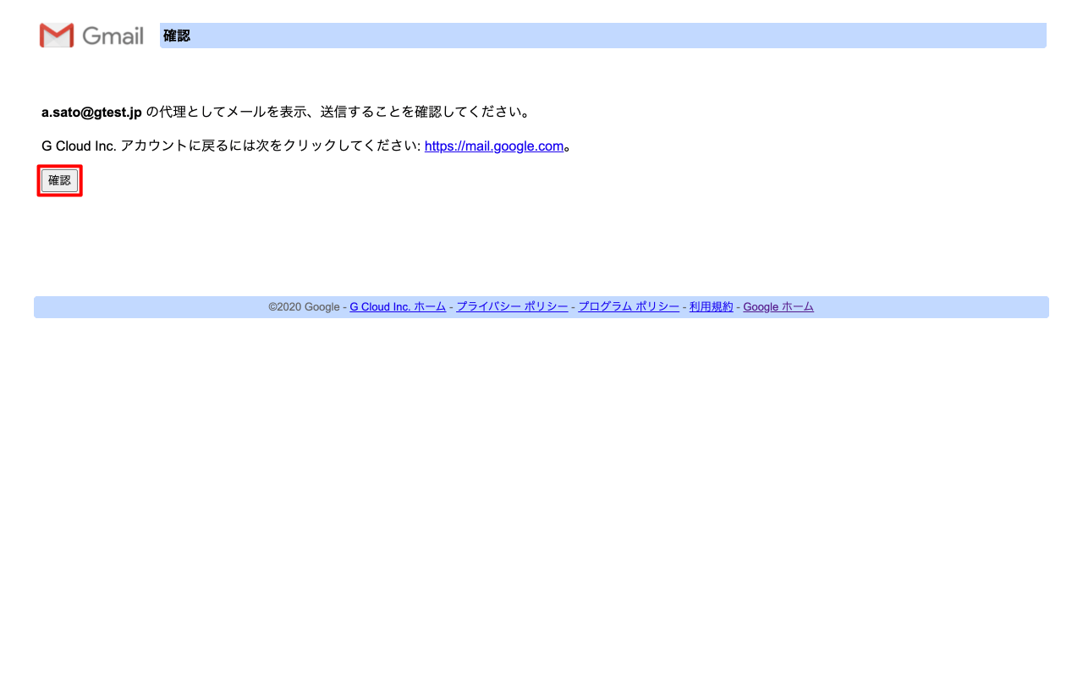Open the 利用規約 terms link
The image size is (1083, 677).
(711, 307)
